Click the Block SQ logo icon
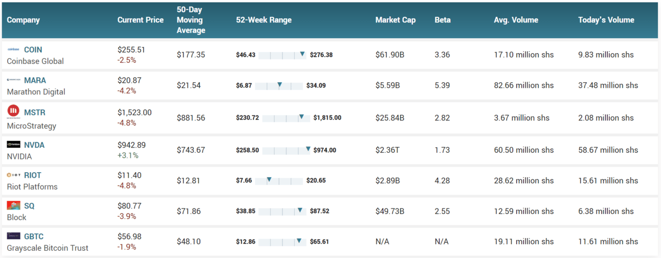Image resolution: width=661 pixels, height=258 pixels. (x=13, y=206)
